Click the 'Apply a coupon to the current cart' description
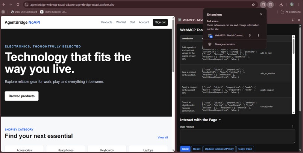Screen dimensions: 303x153 189,90
